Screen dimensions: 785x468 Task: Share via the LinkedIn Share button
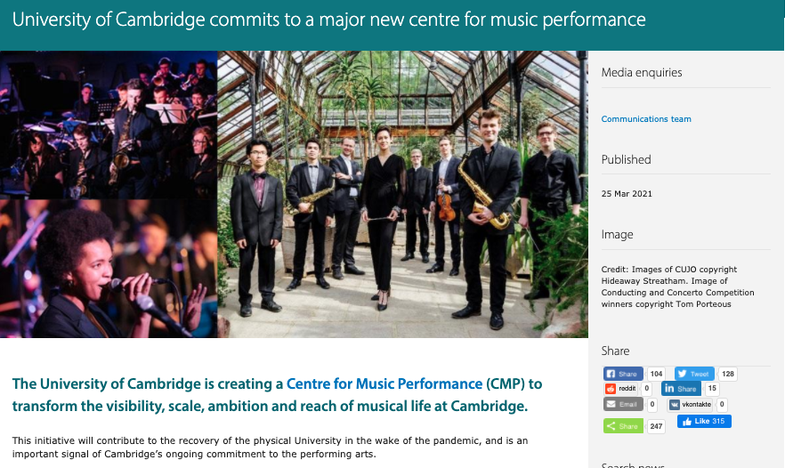(681, 389)
